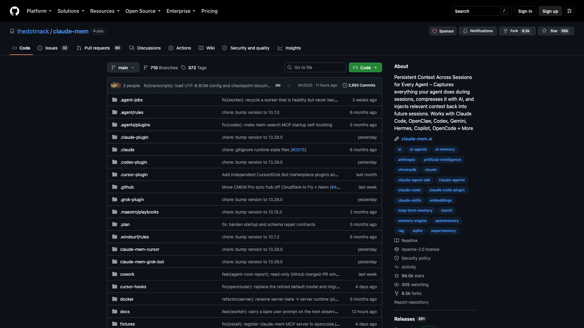Expand commit message via ellipsis icon
Image resolution: width=584 pixels, height=328 pixels.
point(278,85)
